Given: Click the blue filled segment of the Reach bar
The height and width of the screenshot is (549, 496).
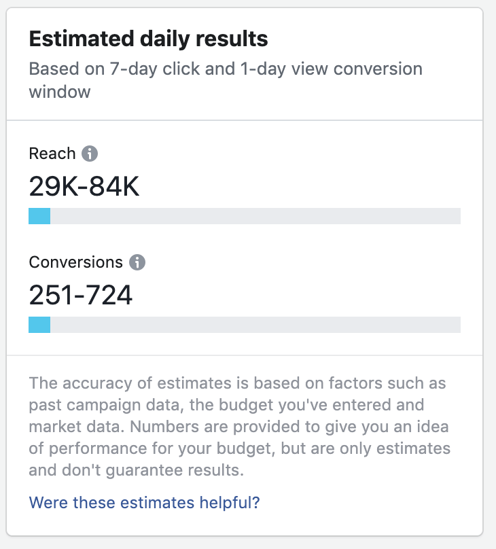Looking at the screenshot, I should point(39,216).
